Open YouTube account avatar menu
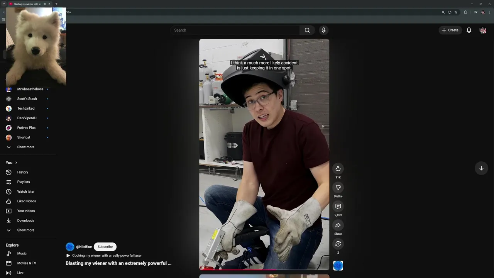 [x=483, y=30]
